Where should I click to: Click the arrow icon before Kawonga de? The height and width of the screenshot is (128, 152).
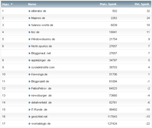[x=29, y=74]
